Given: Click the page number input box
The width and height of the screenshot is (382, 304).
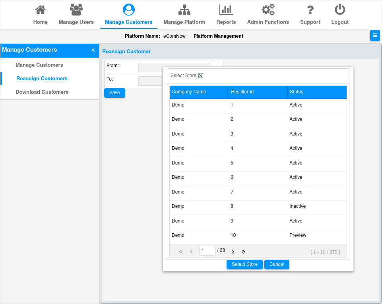Looking at the screenshot, I should coord(207,250).
